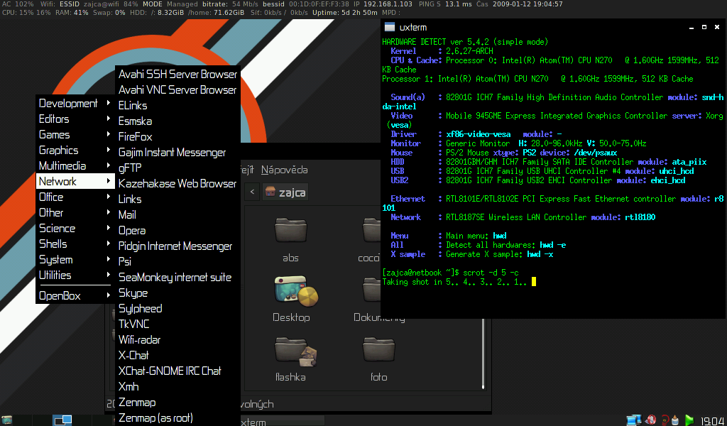
Task: Click the red light bulb tray icon
Action: [665, 420]
